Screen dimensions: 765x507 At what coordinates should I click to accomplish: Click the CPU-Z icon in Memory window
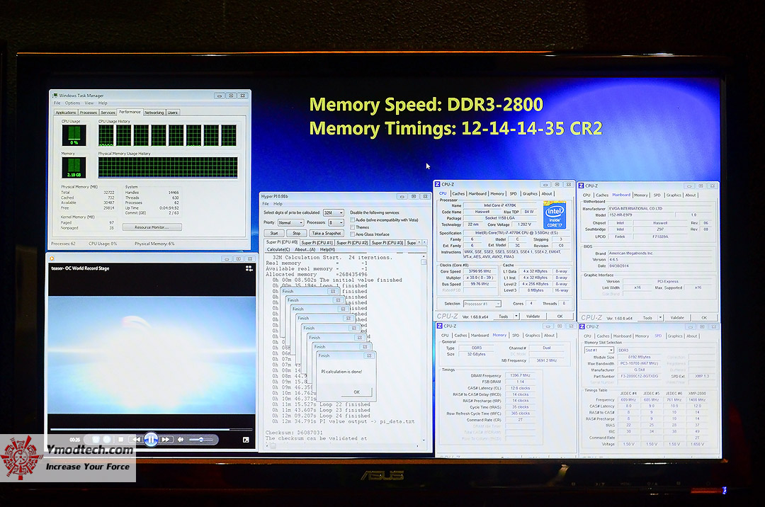click(440, 326)
